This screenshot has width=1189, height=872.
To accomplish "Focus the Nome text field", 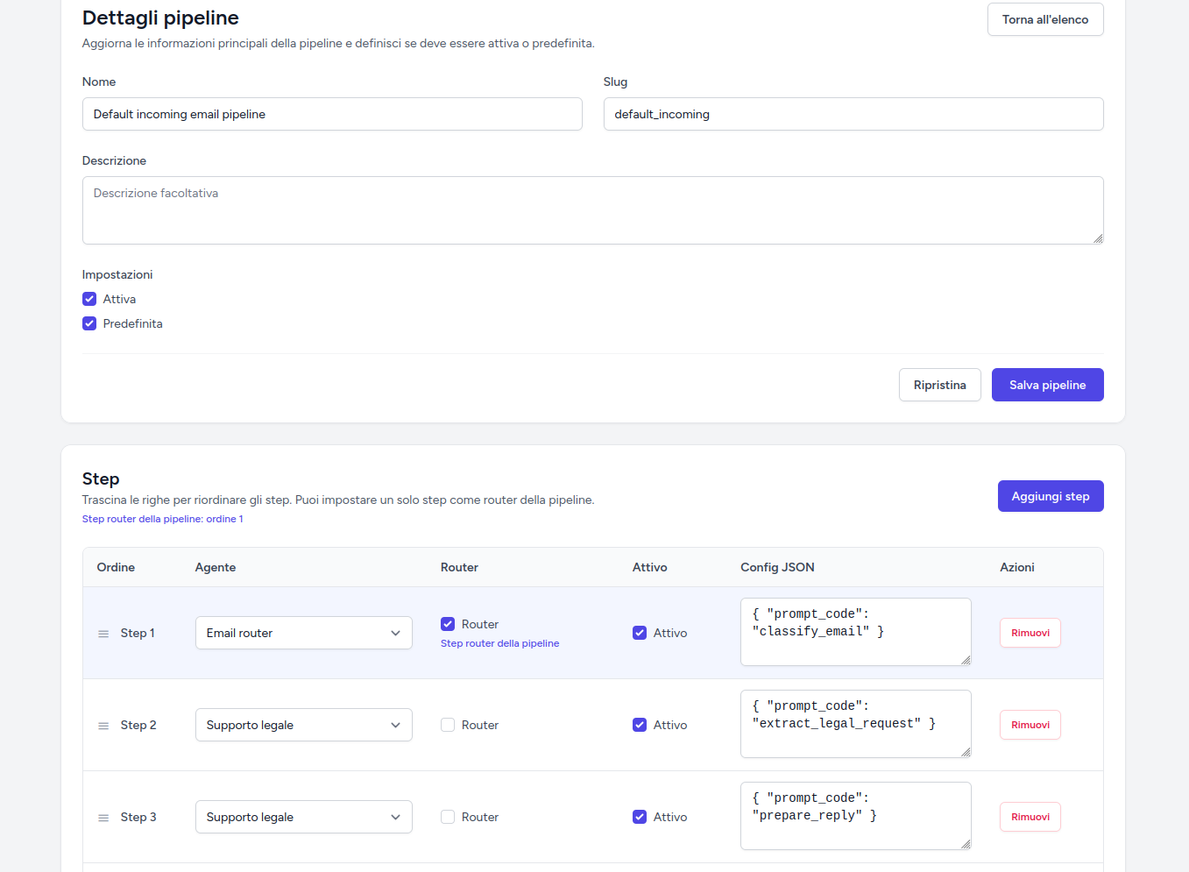I will (332, 114).
